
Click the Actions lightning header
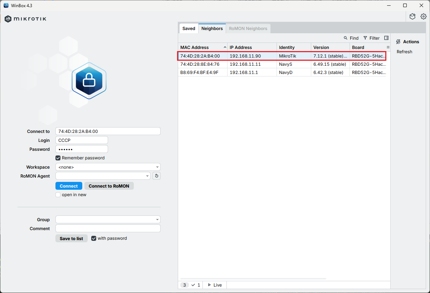pyautogui.click(x=407, y=42)
